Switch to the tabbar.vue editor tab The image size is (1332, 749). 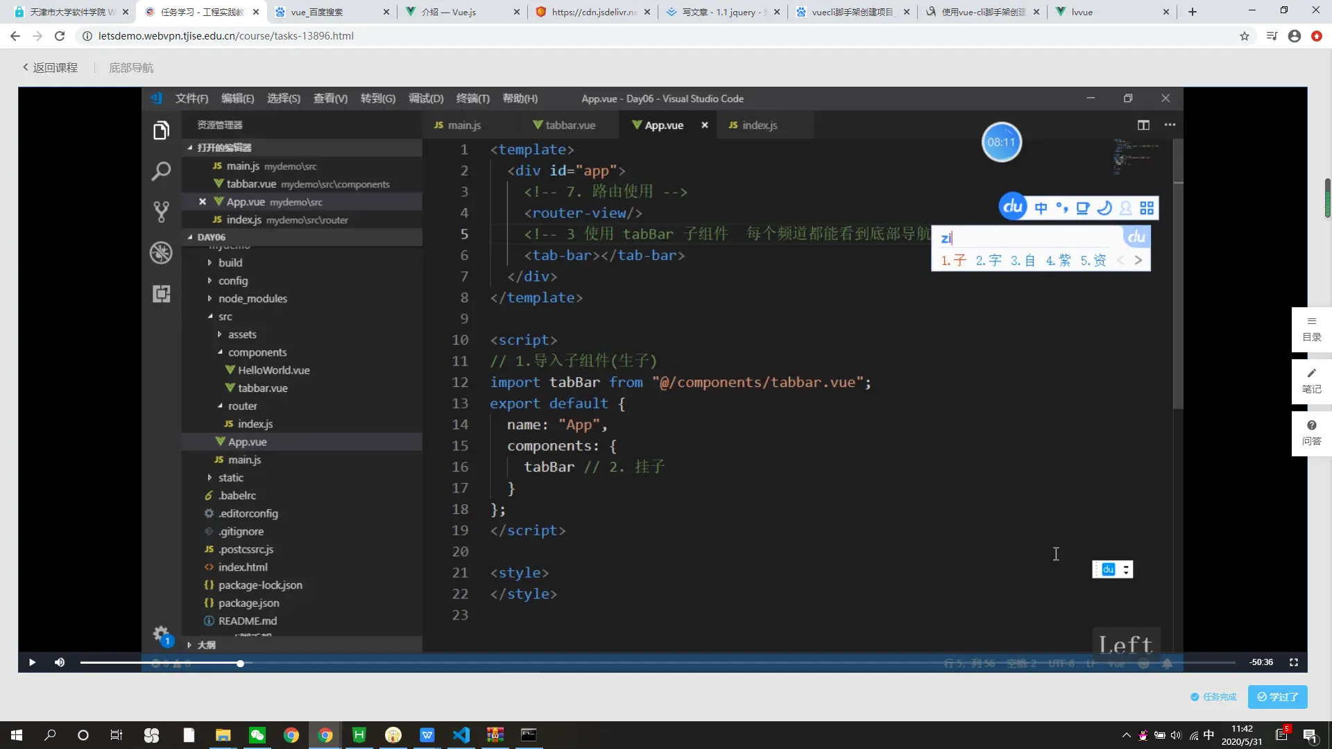pyautogui.click(x=570, y=126)
